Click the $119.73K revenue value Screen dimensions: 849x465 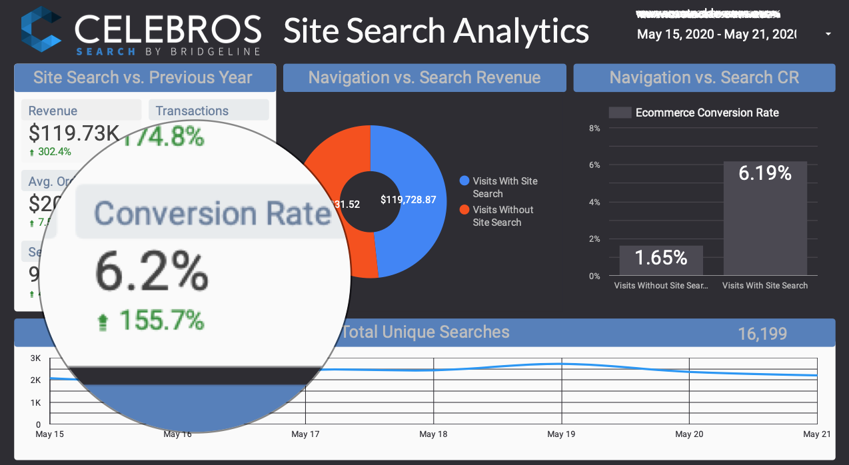[74, 133]
